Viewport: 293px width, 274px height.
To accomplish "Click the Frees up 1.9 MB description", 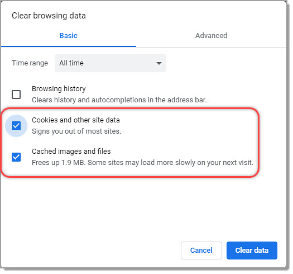I will pyautogui.click(x=142, y=163).
